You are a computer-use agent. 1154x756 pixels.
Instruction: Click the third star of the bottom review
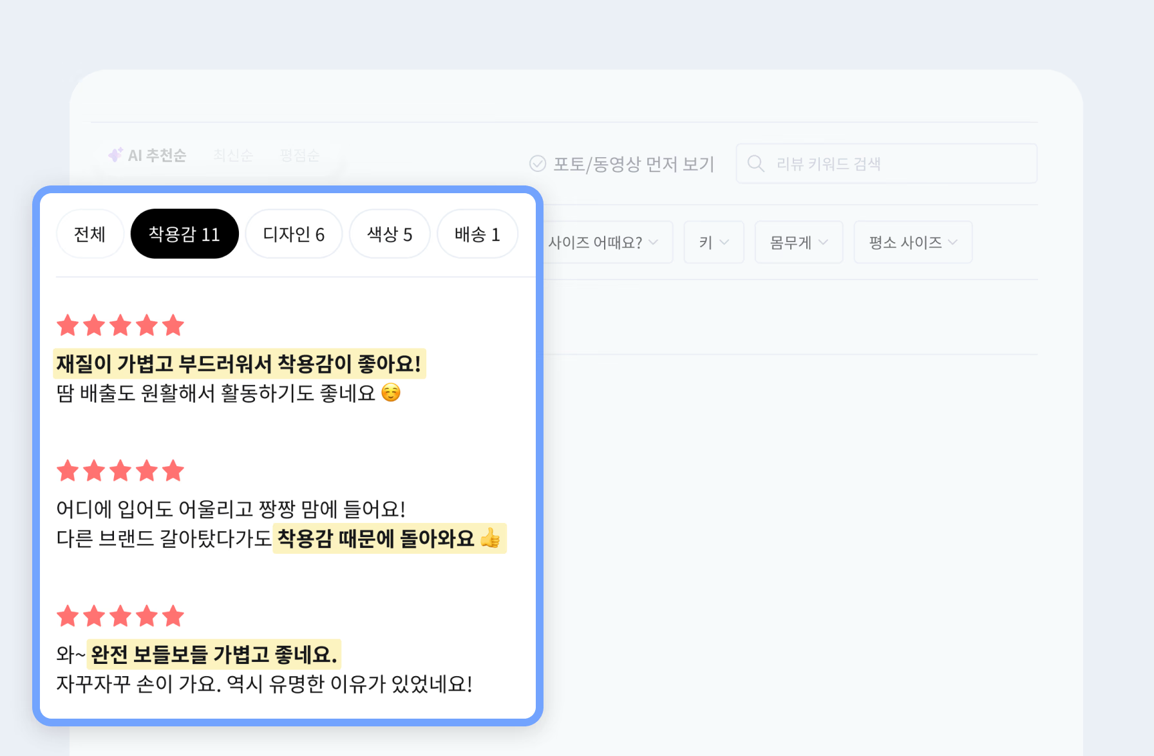(x=120, y=616)
